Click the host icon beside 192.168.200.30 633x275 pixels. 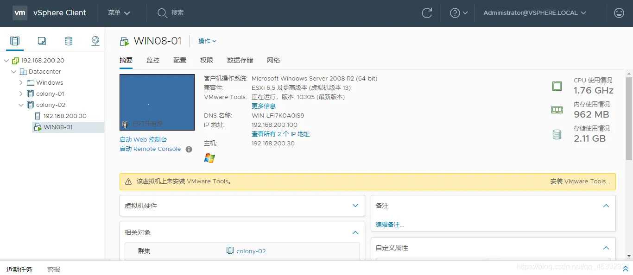point(38,116)
